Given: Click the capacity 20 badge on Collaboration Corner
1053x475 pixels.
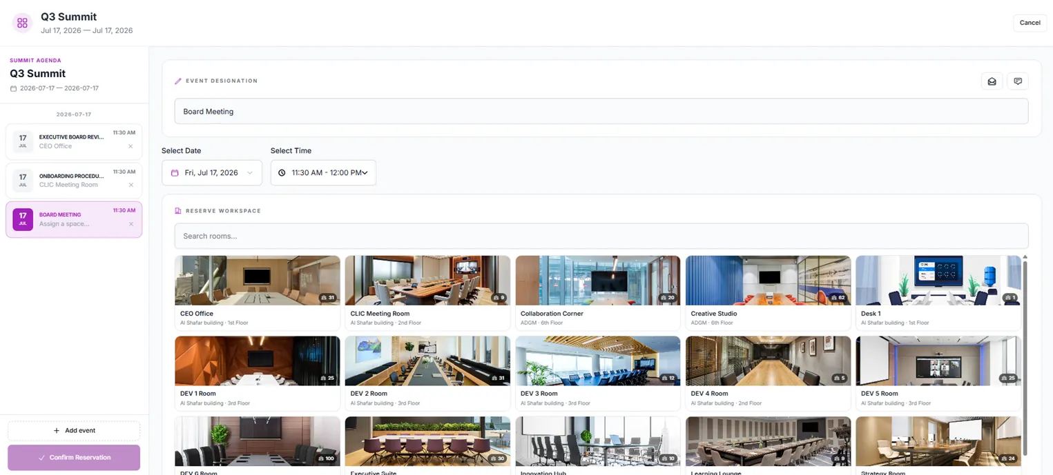Looking at the screenshot, I should (x=668, y=298).
